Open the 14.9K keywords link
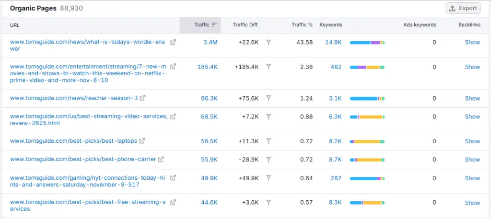The height and width of the screenshot is (219, 491). (x=333, y=42)
